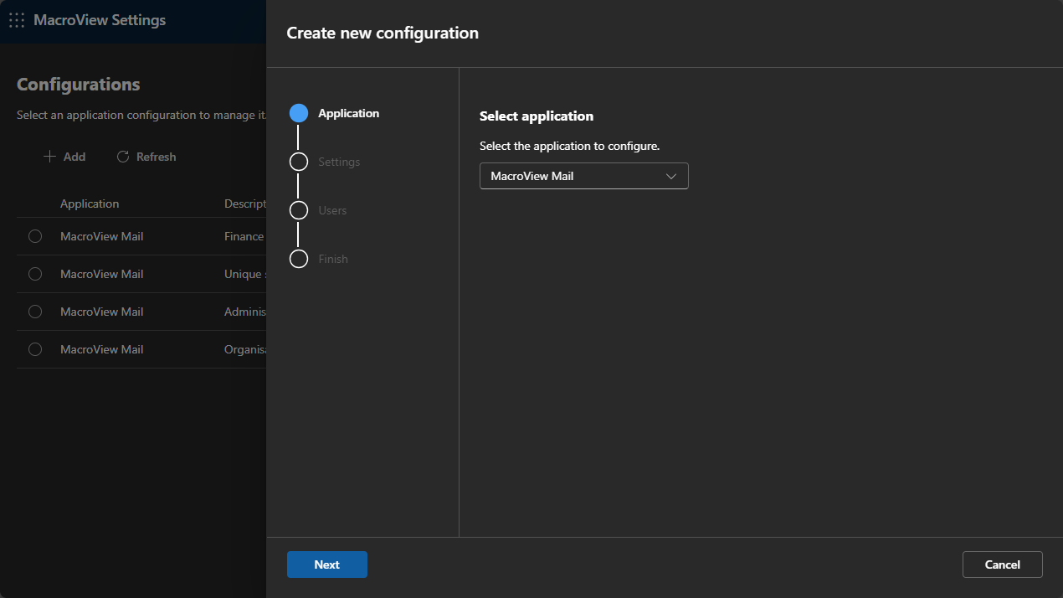
Task: Click the Configurations page heading
Action: pyautogui.click(x=79, y=85)
